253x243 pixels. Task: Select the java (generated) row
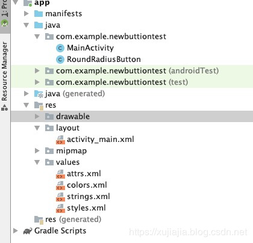(x=132, y=94)
